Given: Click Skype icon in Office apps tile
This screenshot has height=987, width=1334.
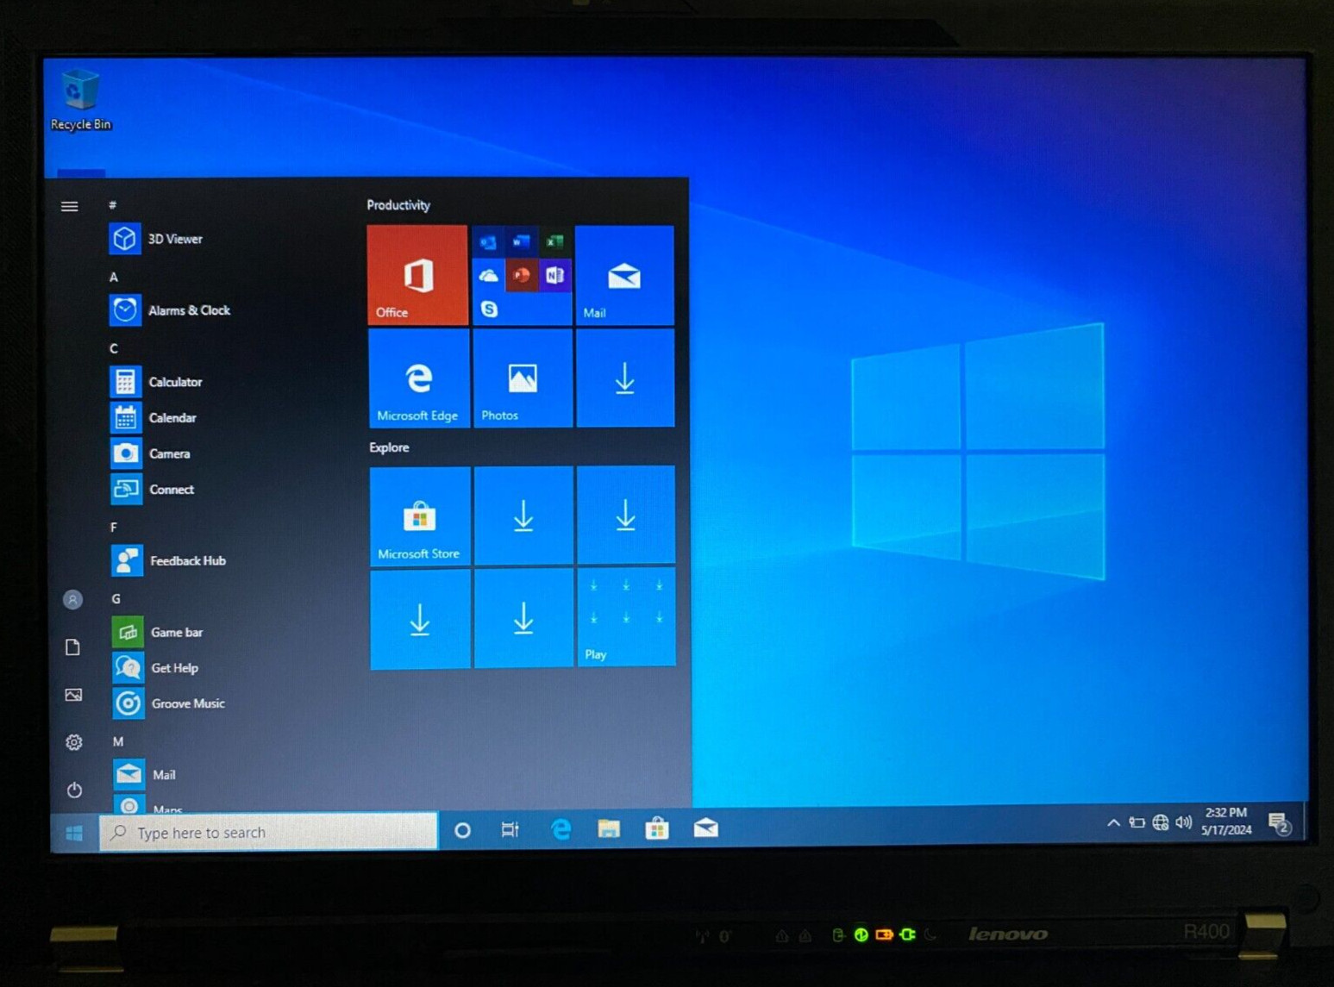Looking at the screenshot, I should coord(489,309).
